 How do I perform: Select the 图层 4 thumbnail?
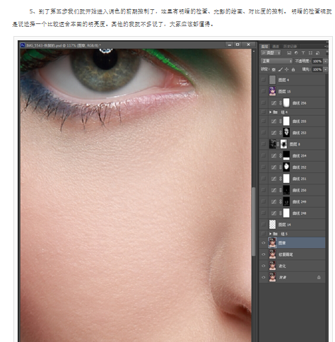[x=272, y=80]
